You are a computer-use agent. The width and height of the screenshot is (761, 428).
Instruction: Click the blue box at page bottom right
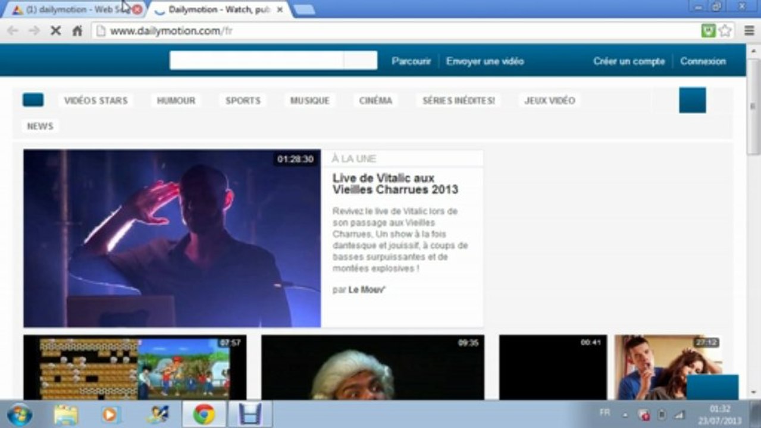click(712, 387)
